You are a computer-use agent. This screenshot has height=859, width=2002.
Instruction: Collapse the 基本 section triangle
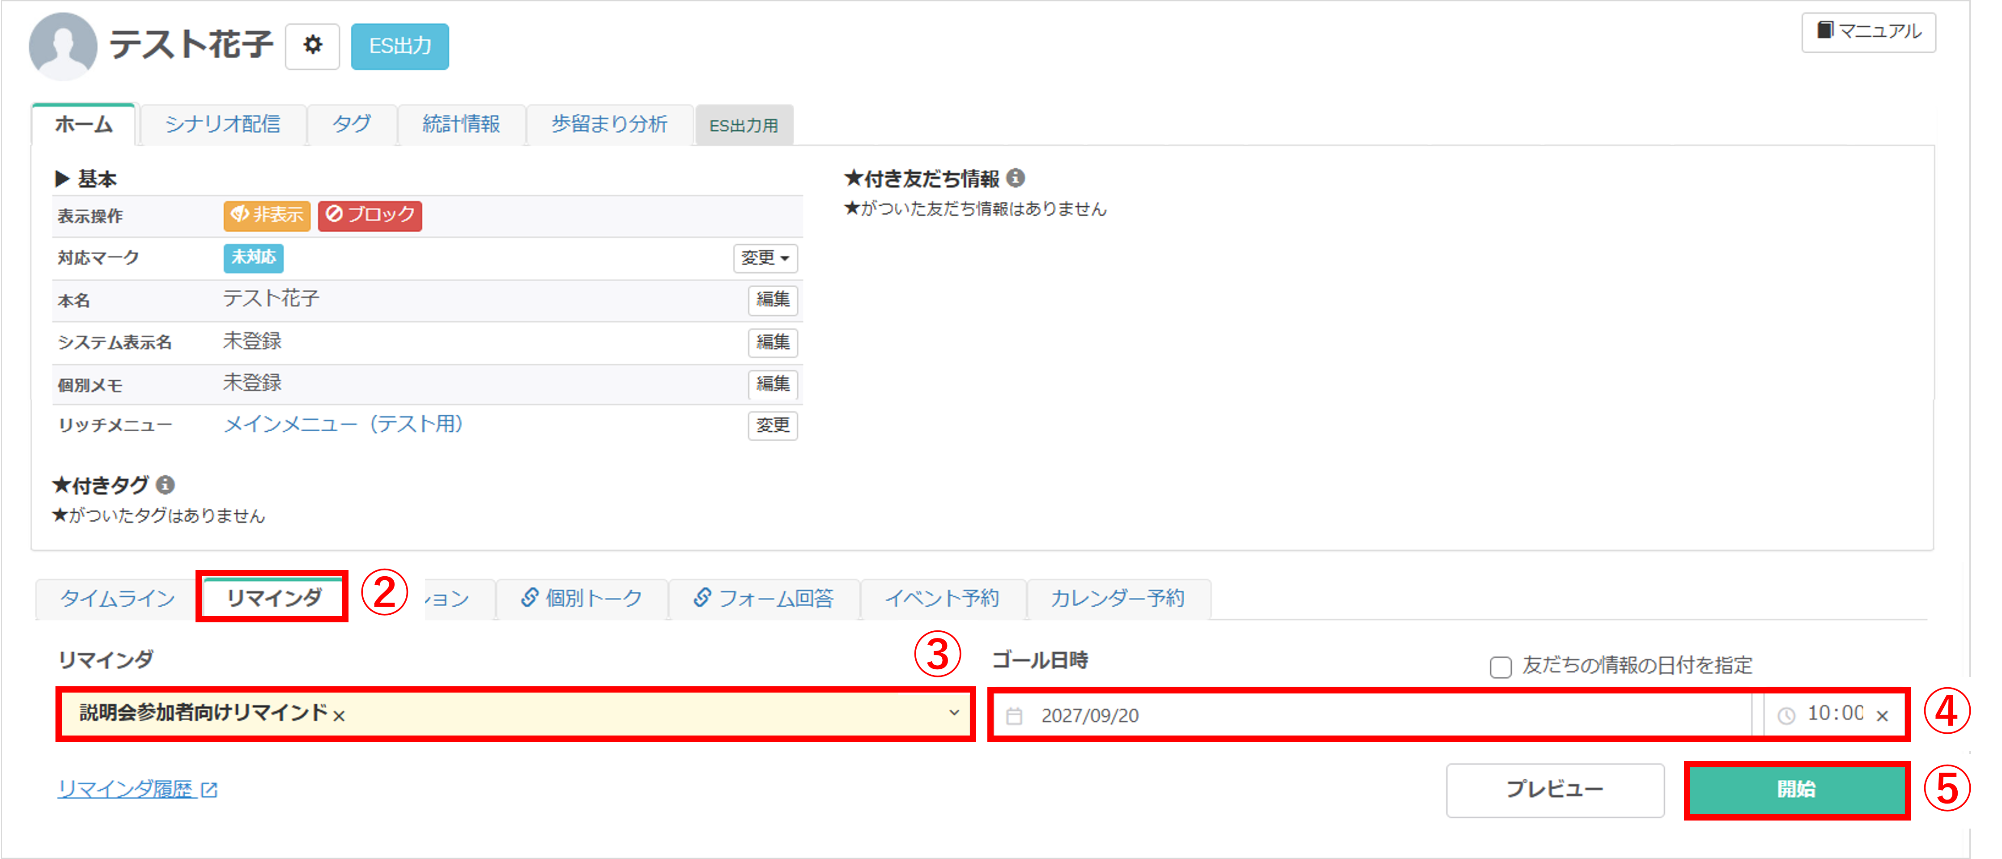point(62,179)
